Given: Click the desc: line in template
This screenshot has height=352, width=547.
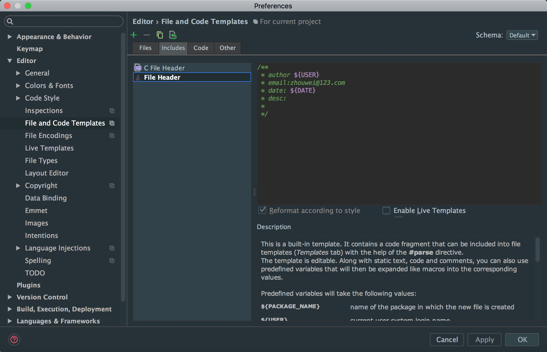Looking at the screenshot, I should tap(277, 98).
